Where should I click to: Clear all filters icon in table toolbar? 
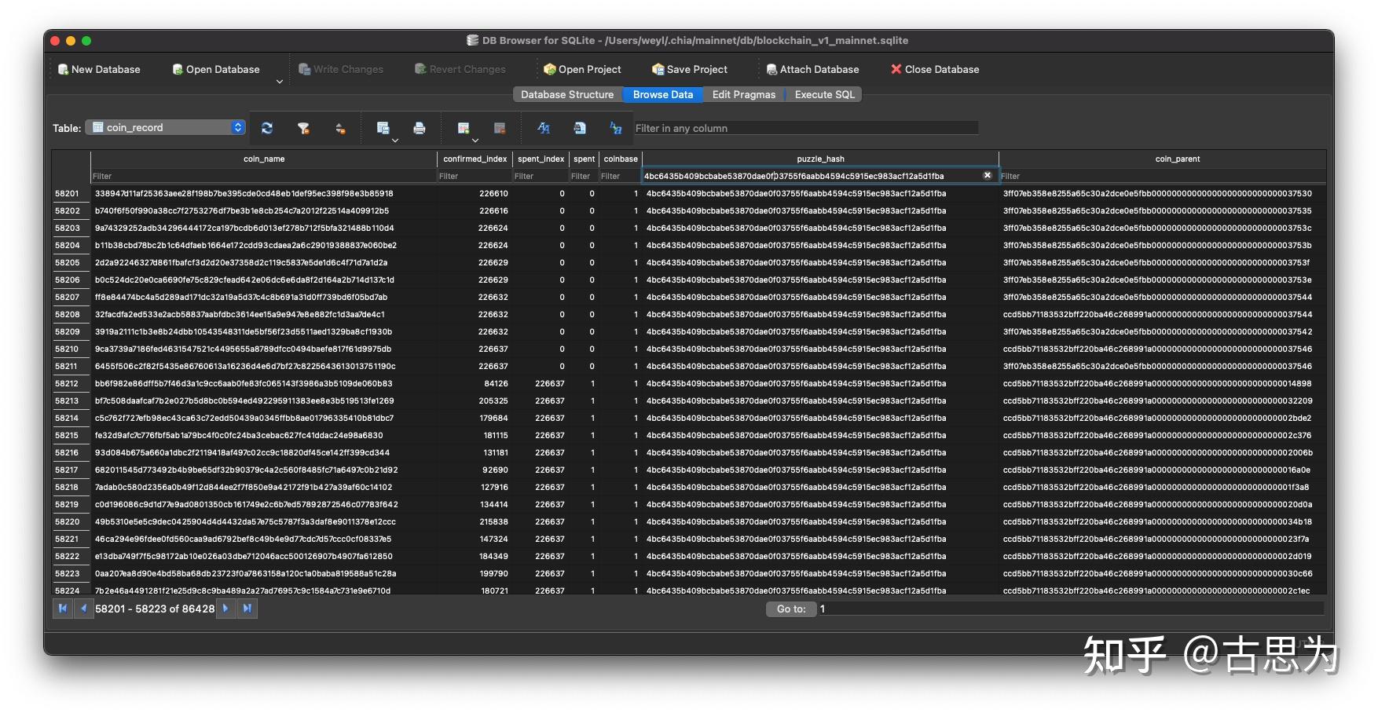coord(303,128)
